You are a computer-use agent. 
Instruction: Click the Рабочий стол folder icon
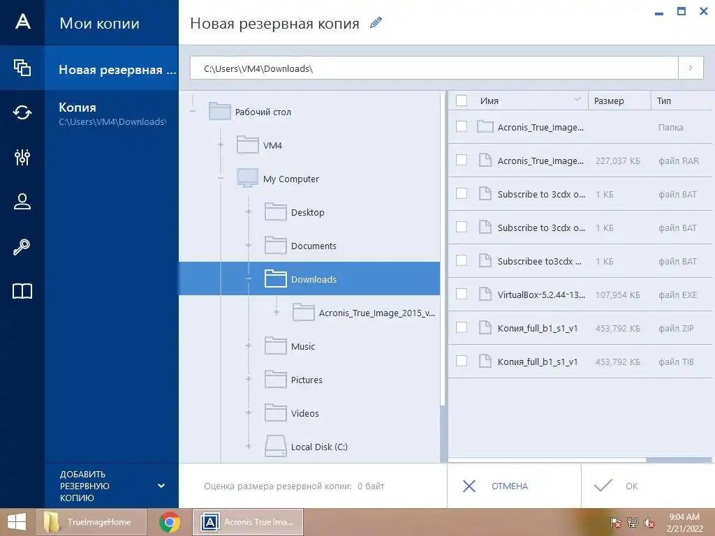(x=219, y=111)
